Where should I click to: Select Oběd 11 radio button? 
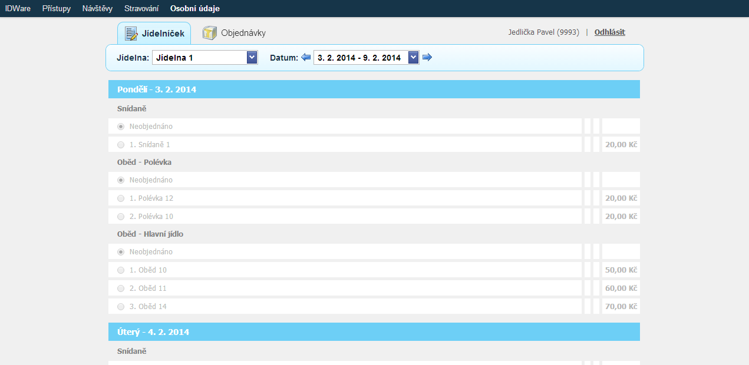121,288
